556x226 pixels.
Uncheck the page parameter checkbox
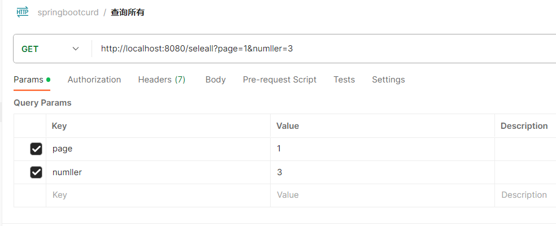(36, 149)
